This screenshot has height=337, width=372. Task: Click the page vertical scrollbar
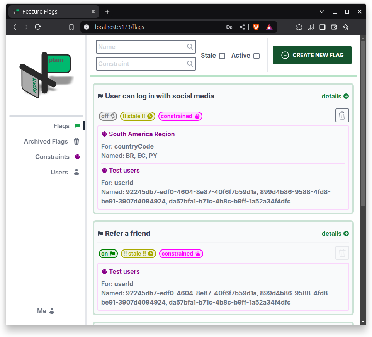click(x=363, y=124)
